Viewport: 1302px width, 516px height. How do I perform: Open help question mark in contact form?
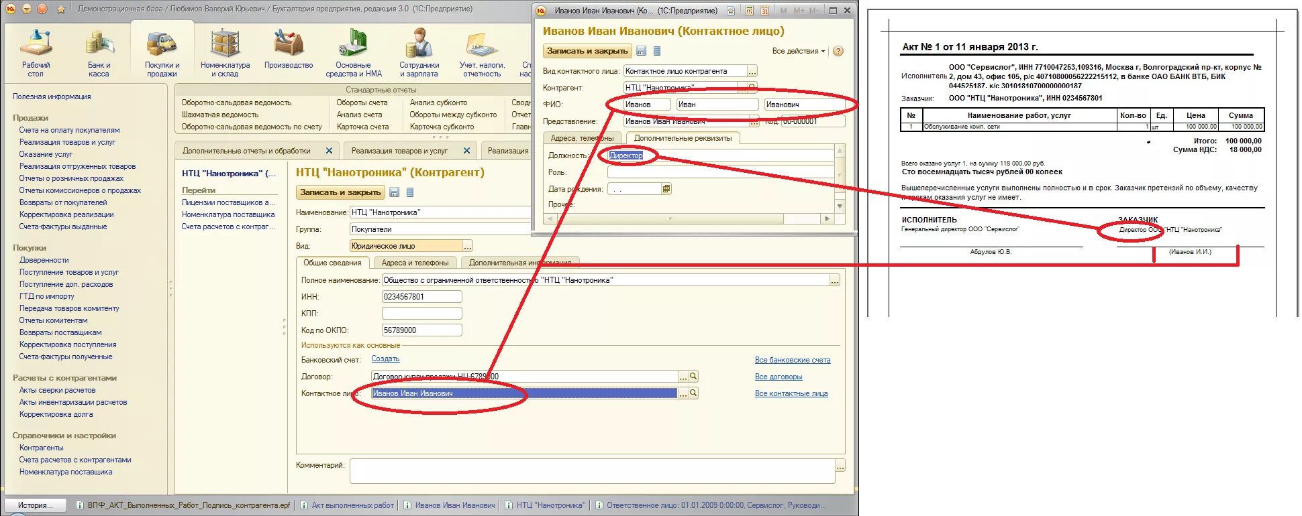point(838,51)
